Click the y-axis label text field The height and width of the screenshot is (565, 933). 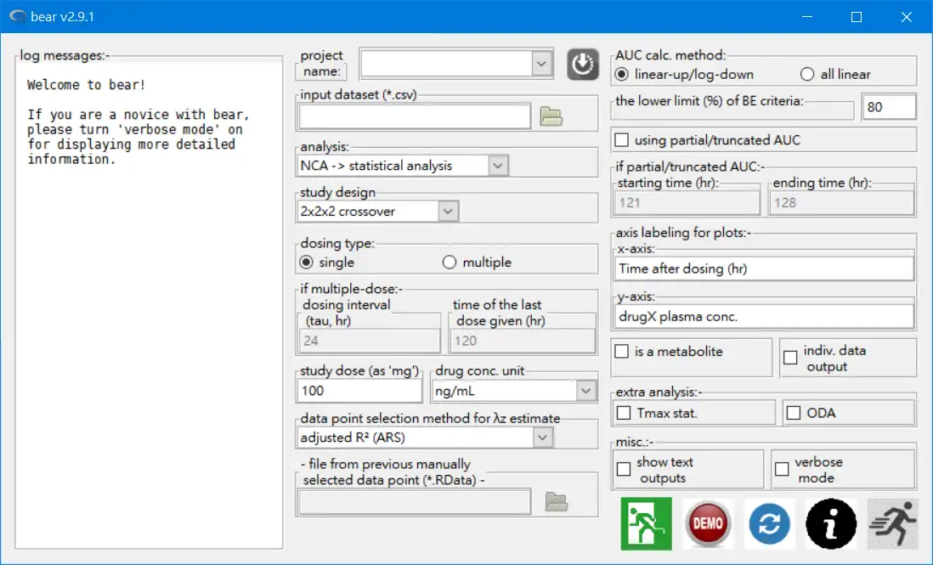764,316
